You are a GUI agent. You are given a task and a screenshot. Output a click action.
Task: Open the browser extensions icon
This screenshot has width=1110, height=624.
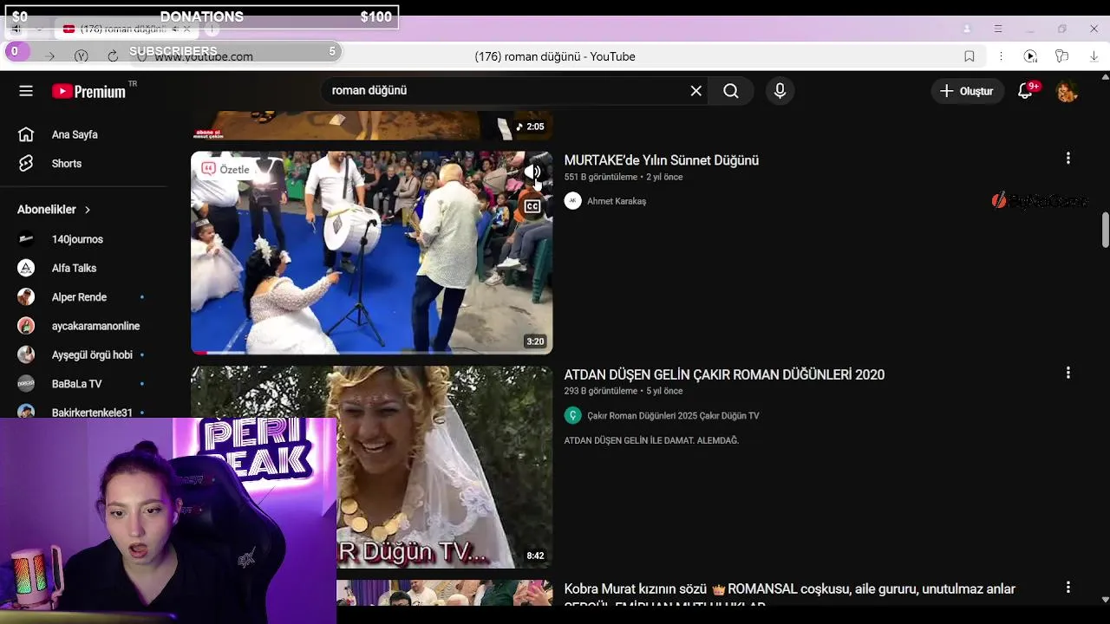click(x=1061, y=56)
